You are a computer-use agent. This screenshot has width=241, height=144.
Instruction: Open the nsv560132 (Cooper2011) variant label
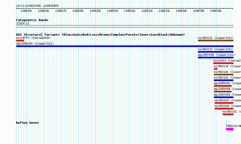pos(216,38)
